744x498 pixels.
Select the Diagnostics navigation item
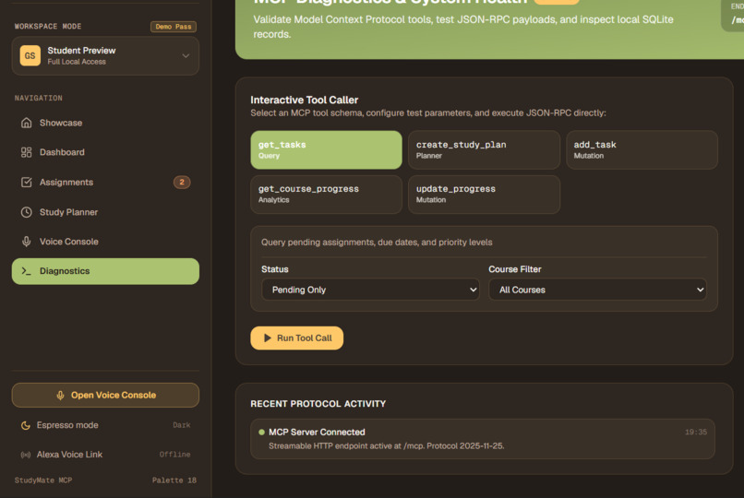point(105,271)
